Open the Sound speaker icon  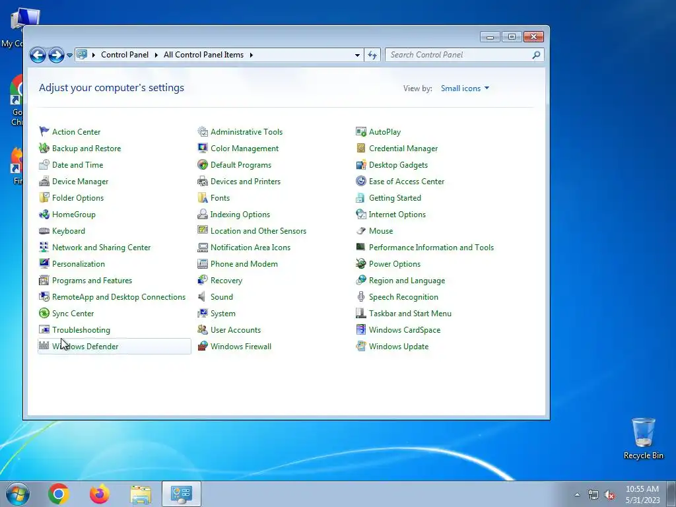[202, 296]
